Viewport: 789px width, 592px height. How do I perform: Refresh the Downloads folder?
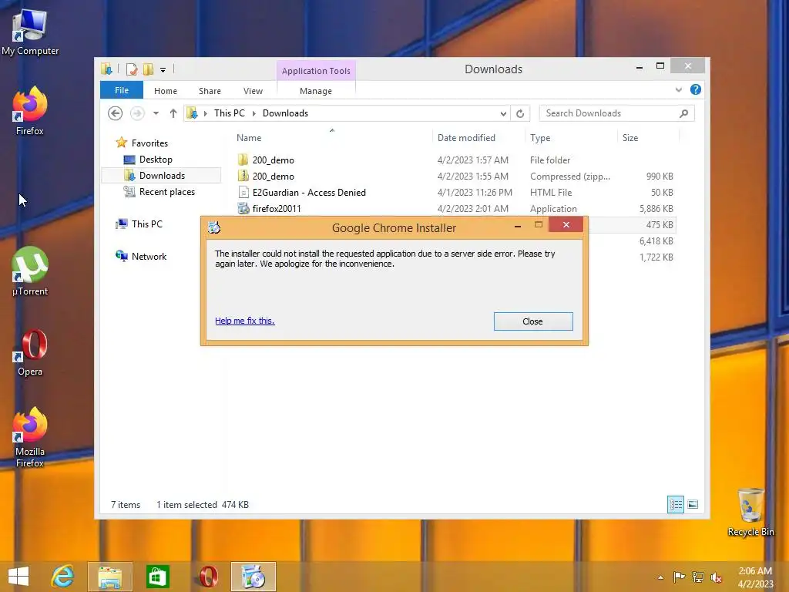click(x=520, y=114)
